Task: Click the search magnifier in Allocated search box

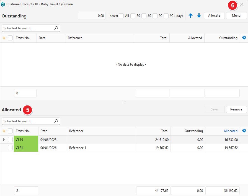Action: point(56,121)
